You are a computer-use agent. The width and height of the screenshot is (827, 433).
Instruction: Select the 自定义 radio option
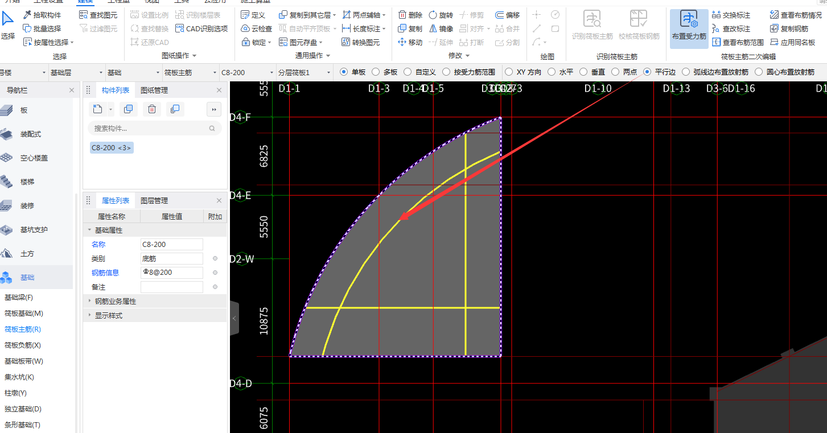(420, 72)
